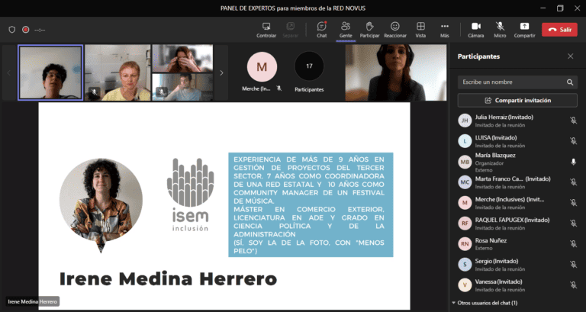
Task: Click the isem inclusión logo on slide
Action: 190,195
